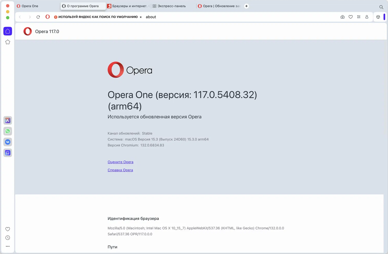The image size is (388, 254).
Task: Open Pinboards heart icon in sidebar
Action: pos(8,229)
